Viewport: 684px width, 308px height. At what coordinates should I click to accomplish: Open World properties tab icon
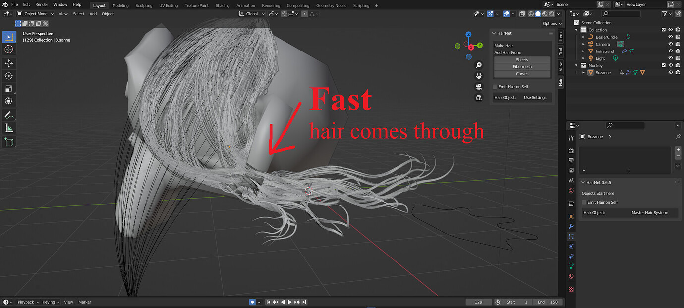(x=571, y=191)
